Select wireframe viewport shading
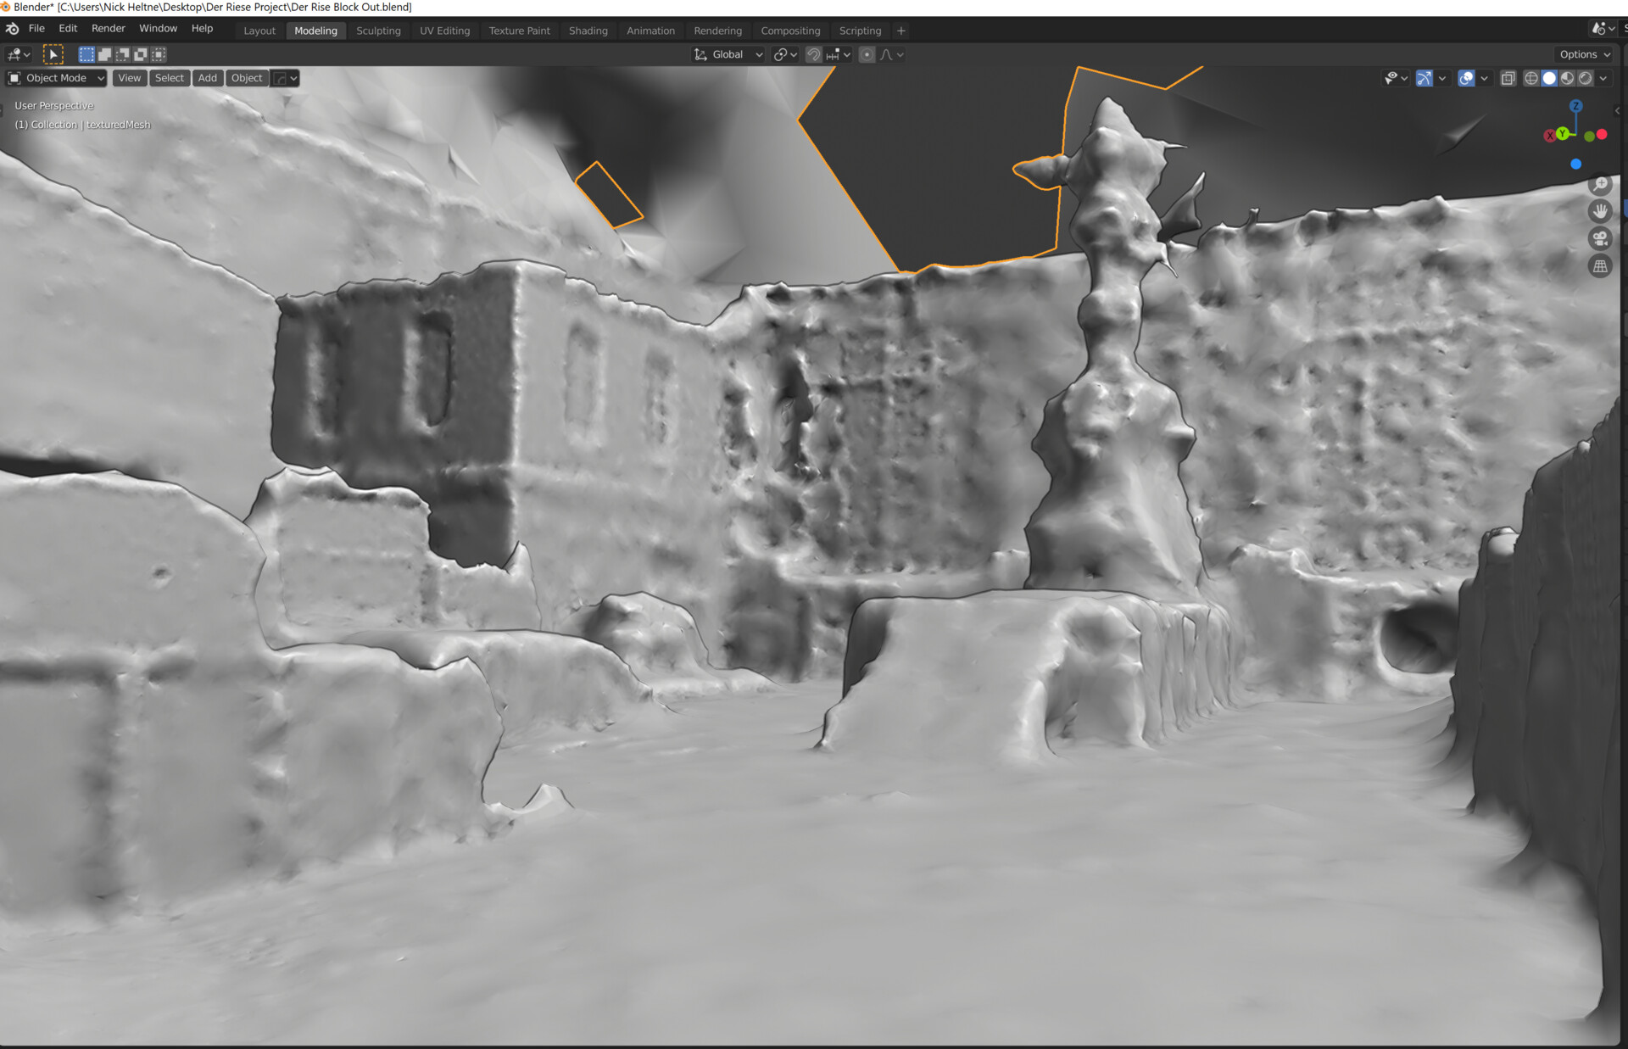 [1530, 78]
